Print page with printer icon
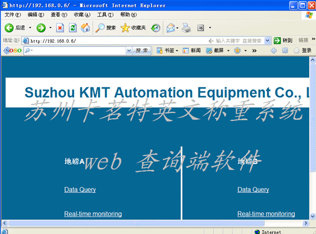Screen dimensions: 316x234 186,28
